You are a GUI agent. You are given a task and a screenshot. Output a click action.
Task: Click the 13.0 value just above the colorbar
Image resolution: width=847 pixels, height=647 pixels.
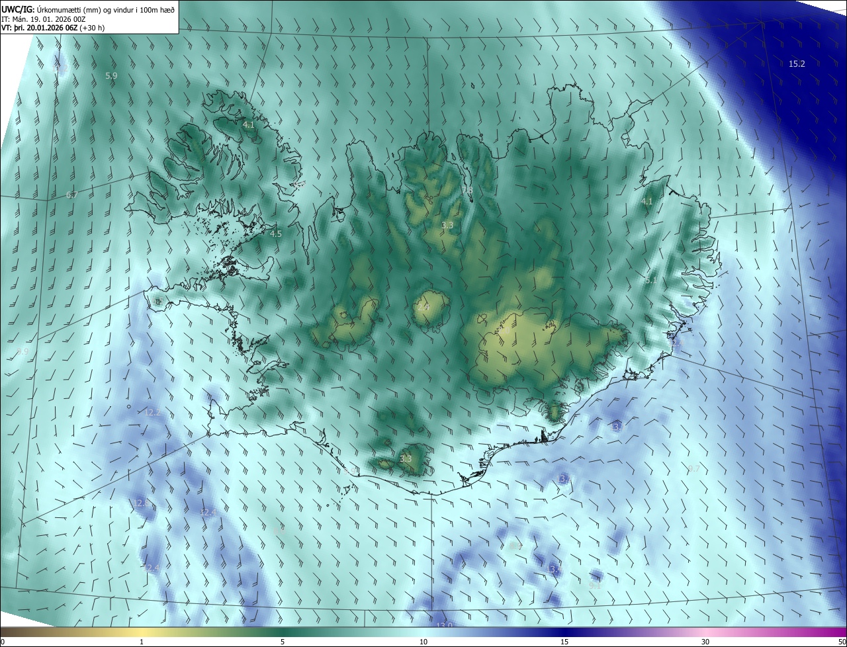(x=444, y=626)
